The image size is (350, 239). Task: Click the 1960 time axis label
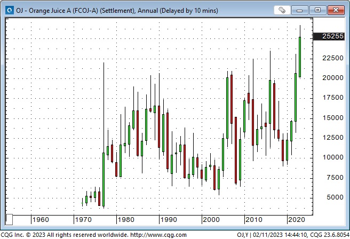[x=41, y=220]
